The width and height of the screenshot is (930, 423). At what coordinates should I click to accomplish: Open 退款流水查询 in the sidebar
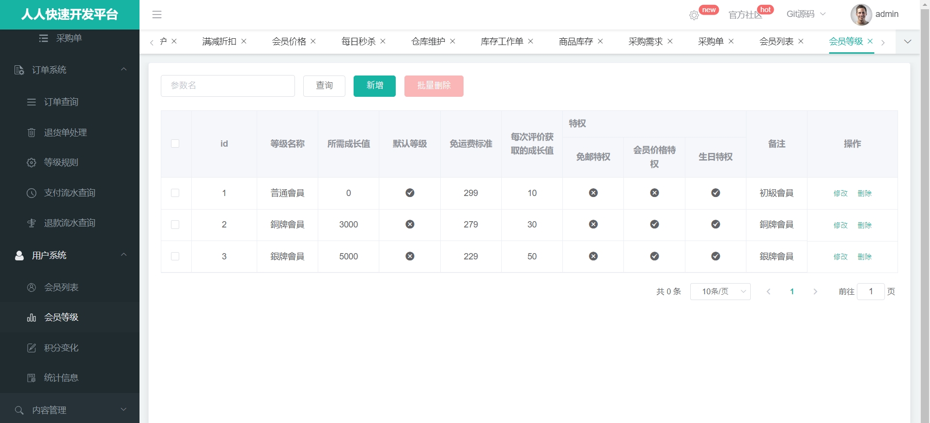[70, 223]
